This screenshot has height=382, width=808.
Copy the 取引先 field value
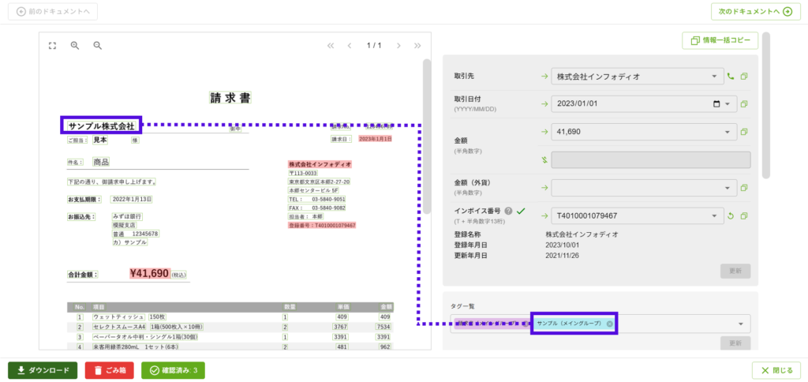click(x=744, y=77)
